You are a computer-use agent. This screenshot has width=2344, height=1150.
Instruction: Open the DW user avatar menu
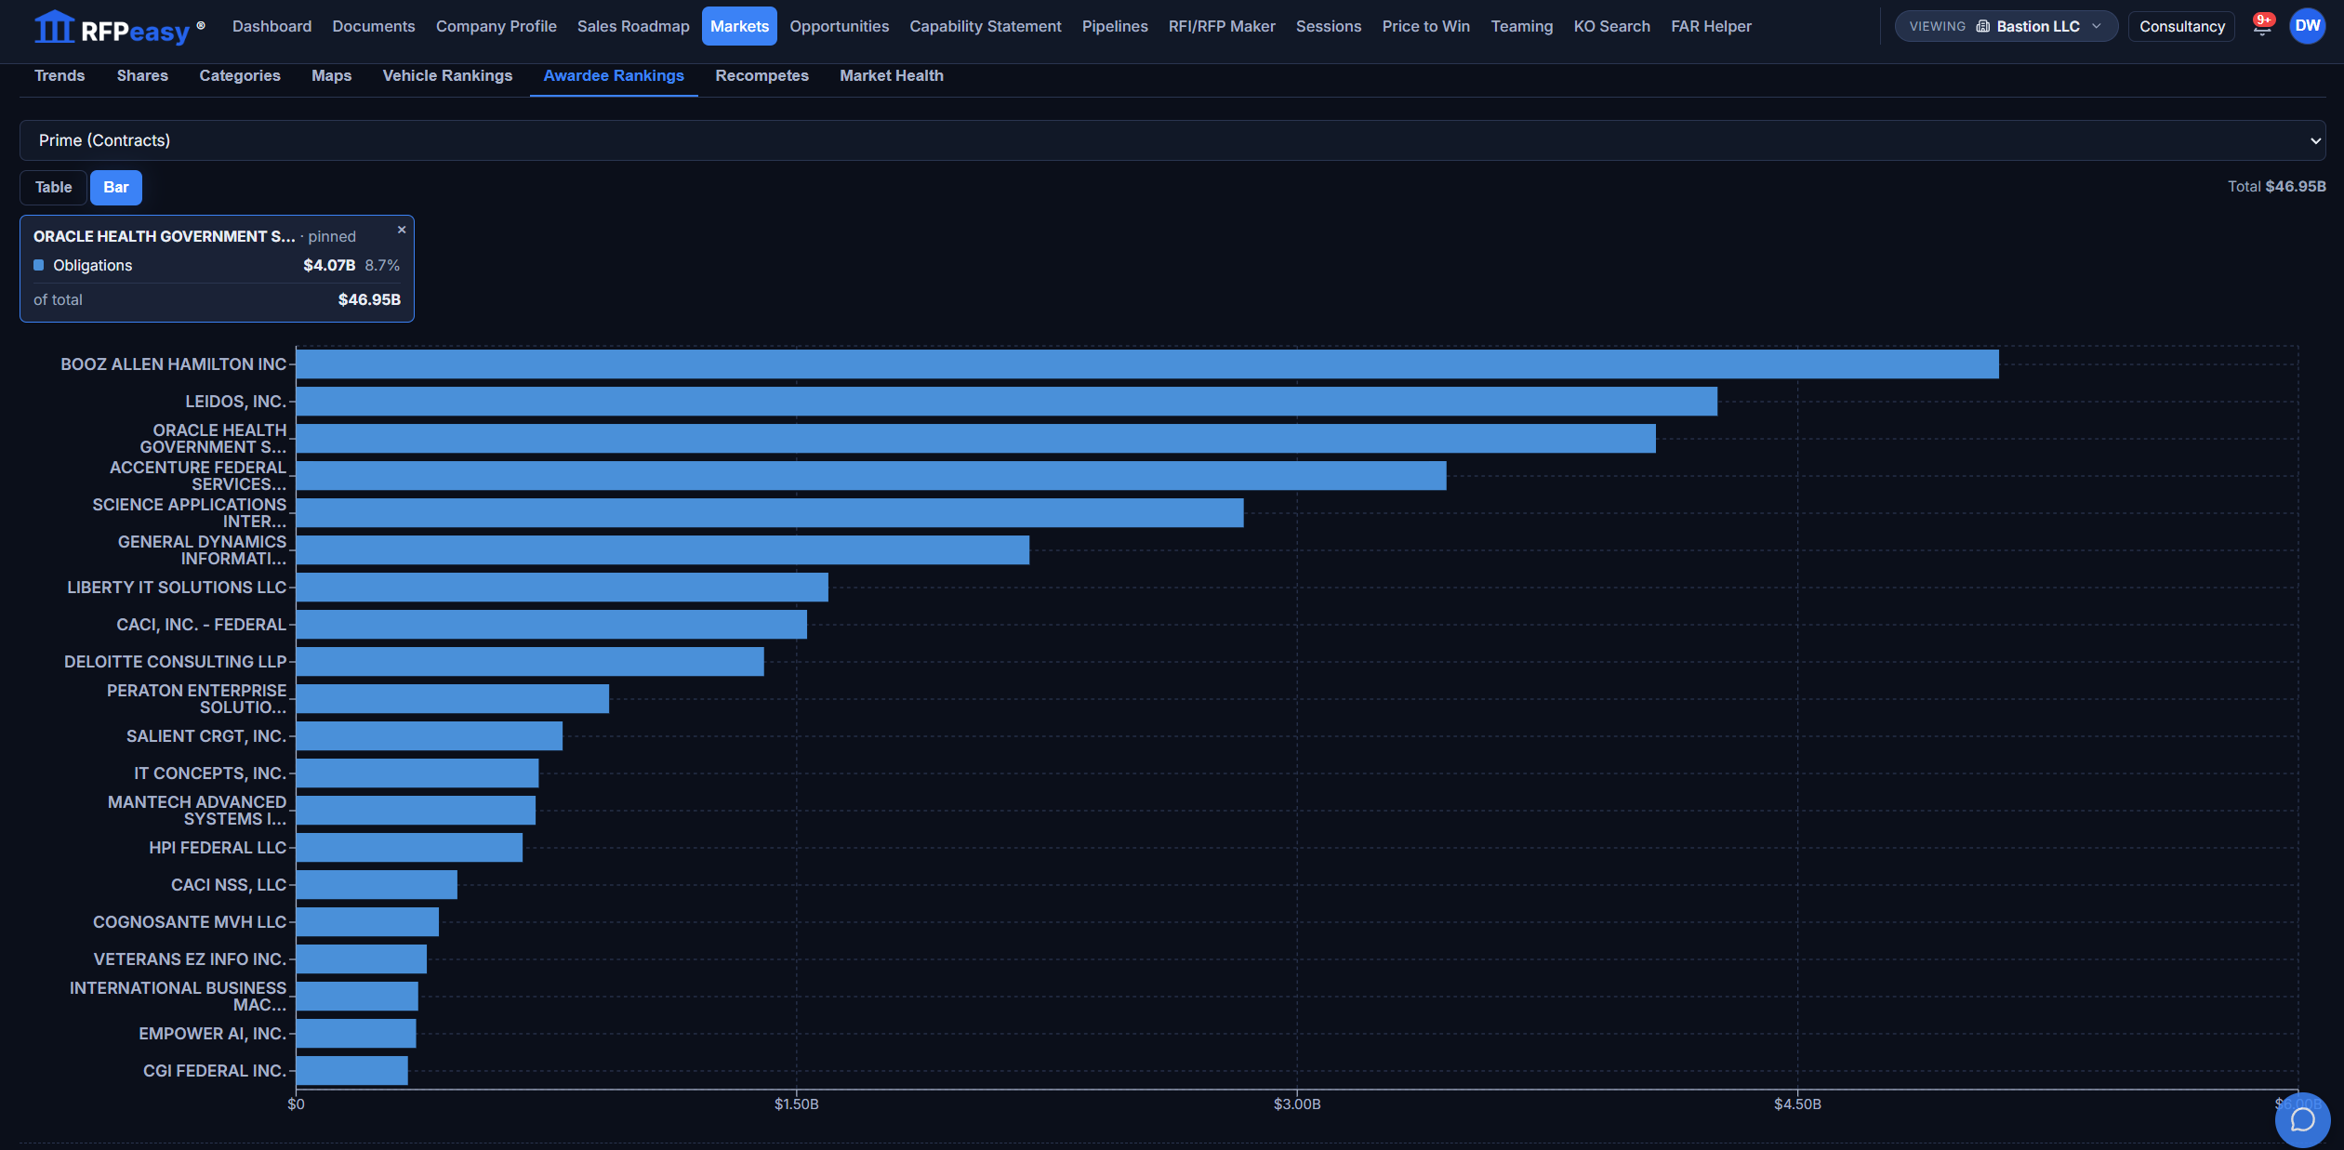coord(2307,26)
